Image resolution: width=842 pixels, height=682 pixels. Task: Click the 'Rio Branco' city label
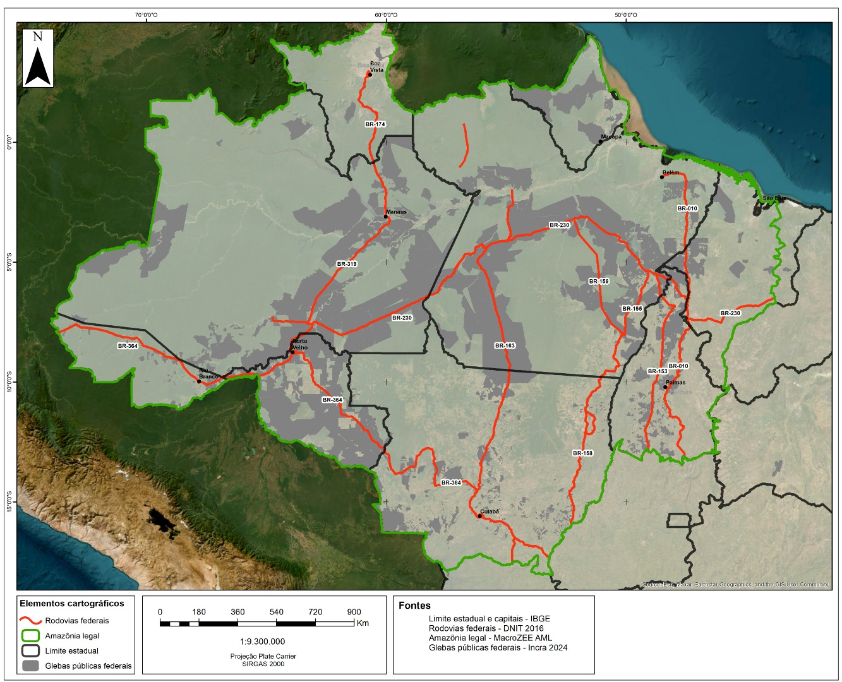pyautogui.click(x=208, y=373)
